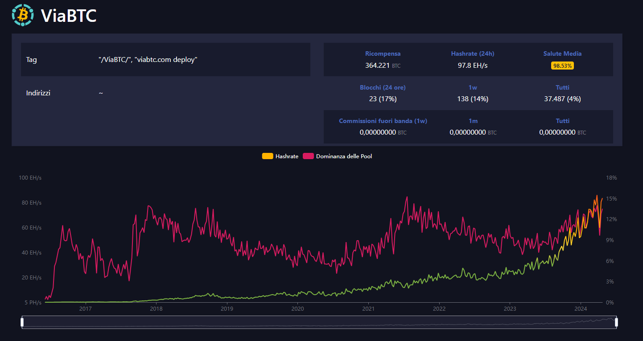
Task: Toggle the Hashrate legend series
Action: click(x=280, y=156)
